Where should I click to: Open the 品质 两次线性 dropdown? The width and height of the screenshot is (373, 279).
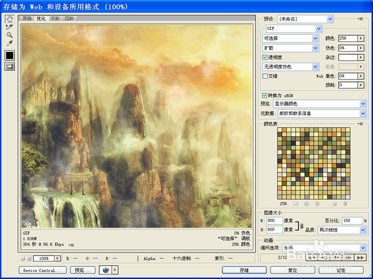click(342, 230)
